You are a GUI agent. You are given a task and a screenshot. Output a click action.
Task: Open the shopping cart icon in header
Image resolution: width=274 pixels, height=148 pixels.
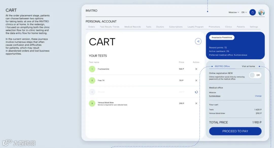tap(252, 12)
